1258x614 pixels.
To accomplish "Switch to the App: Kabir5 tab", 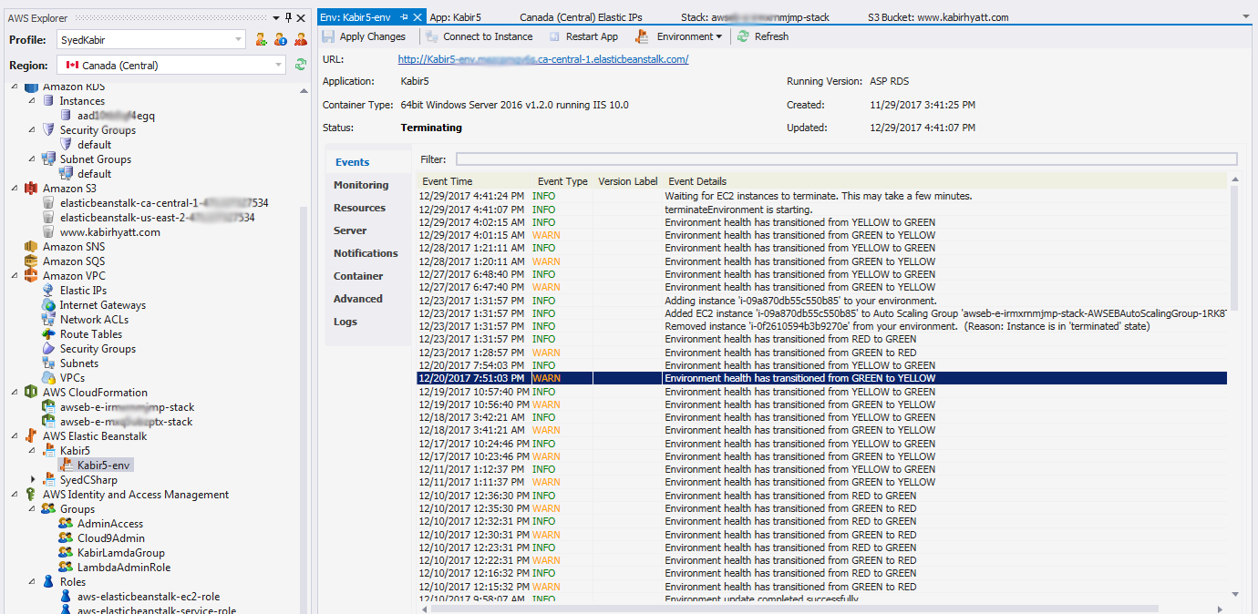I will click(455, 17).
